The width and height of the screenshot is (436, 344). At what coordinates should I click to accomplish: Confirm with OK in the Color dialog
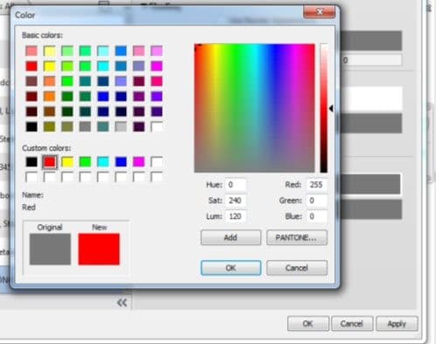click(231, 268)
